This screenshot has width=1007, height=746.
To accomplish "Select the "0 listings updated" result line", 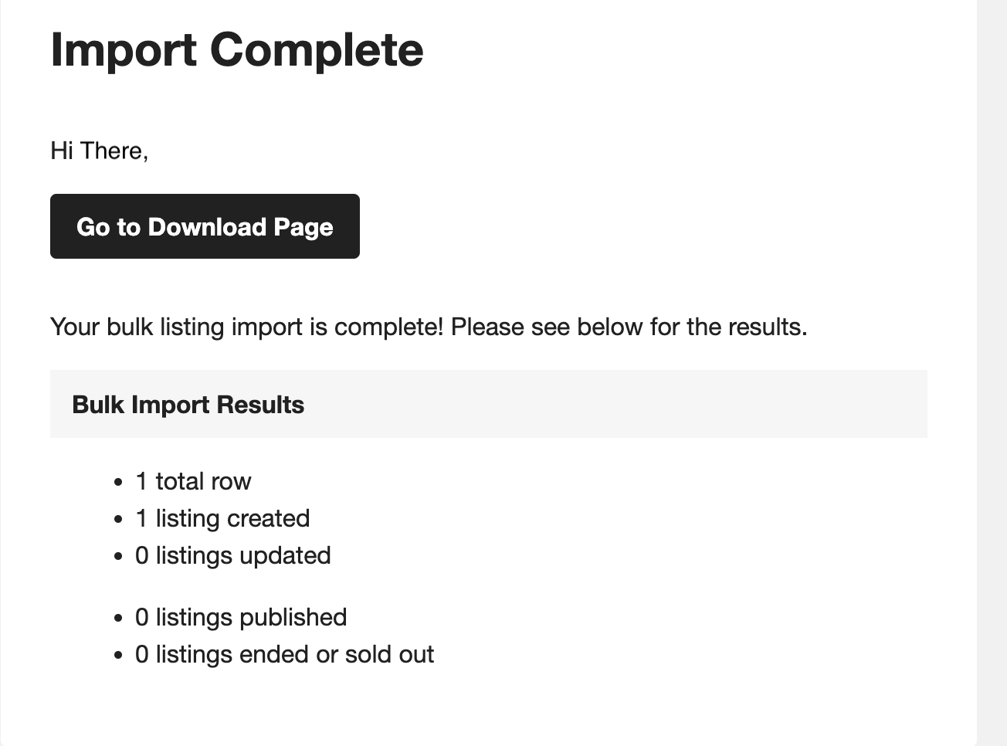I will point(232,555).
